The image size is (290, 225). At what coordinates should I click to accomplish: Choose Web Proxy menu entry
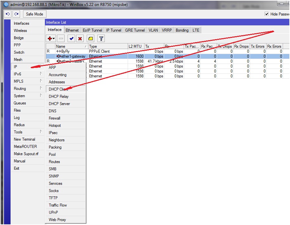click(66, 220)
